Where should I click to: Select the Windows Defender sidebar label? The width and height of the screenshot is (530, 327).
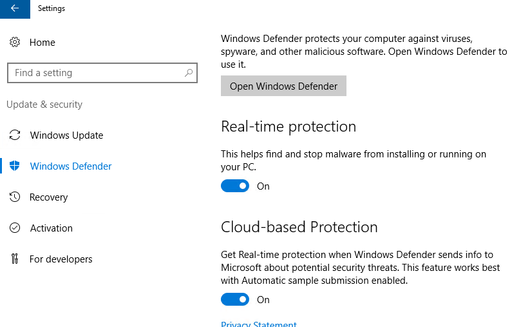[71, 166]
